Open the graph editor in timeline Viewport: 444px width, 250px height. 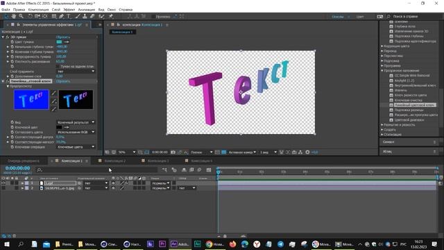tap(209, 169)
